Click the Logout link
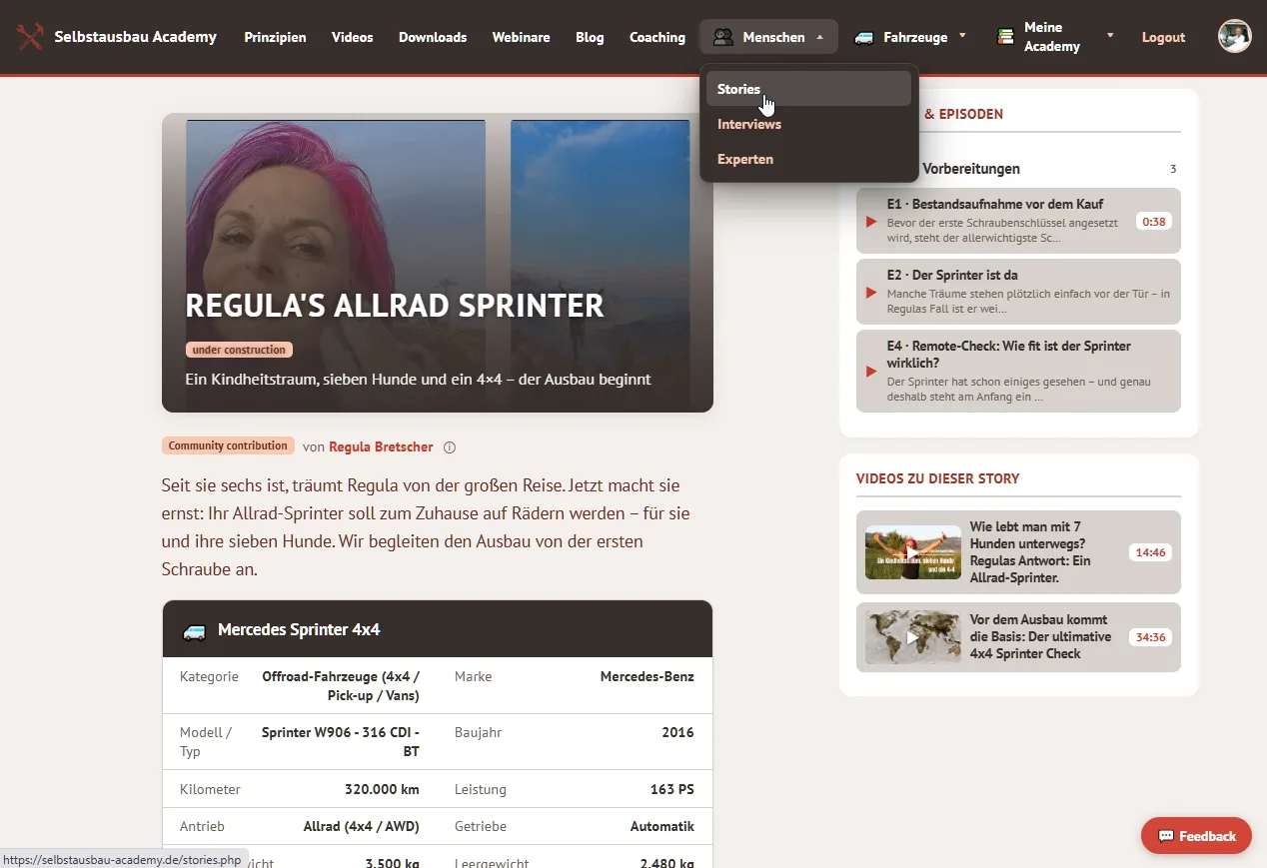 (1163, 37)
